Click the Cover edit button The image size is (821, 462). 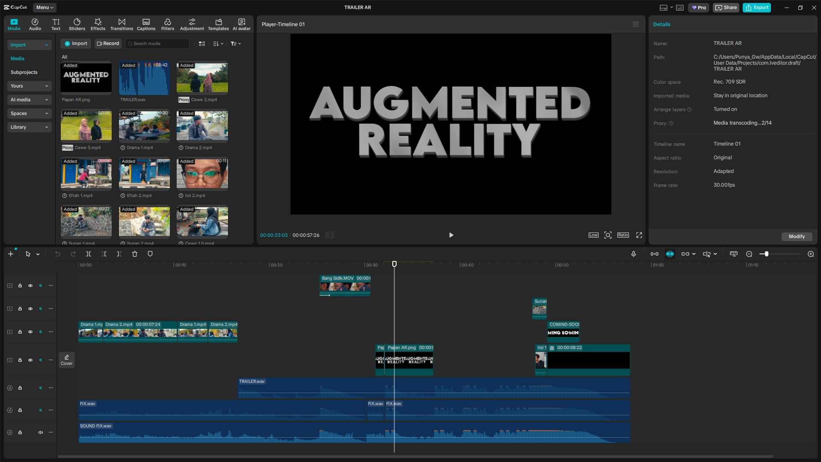click(x=67, y=360)
